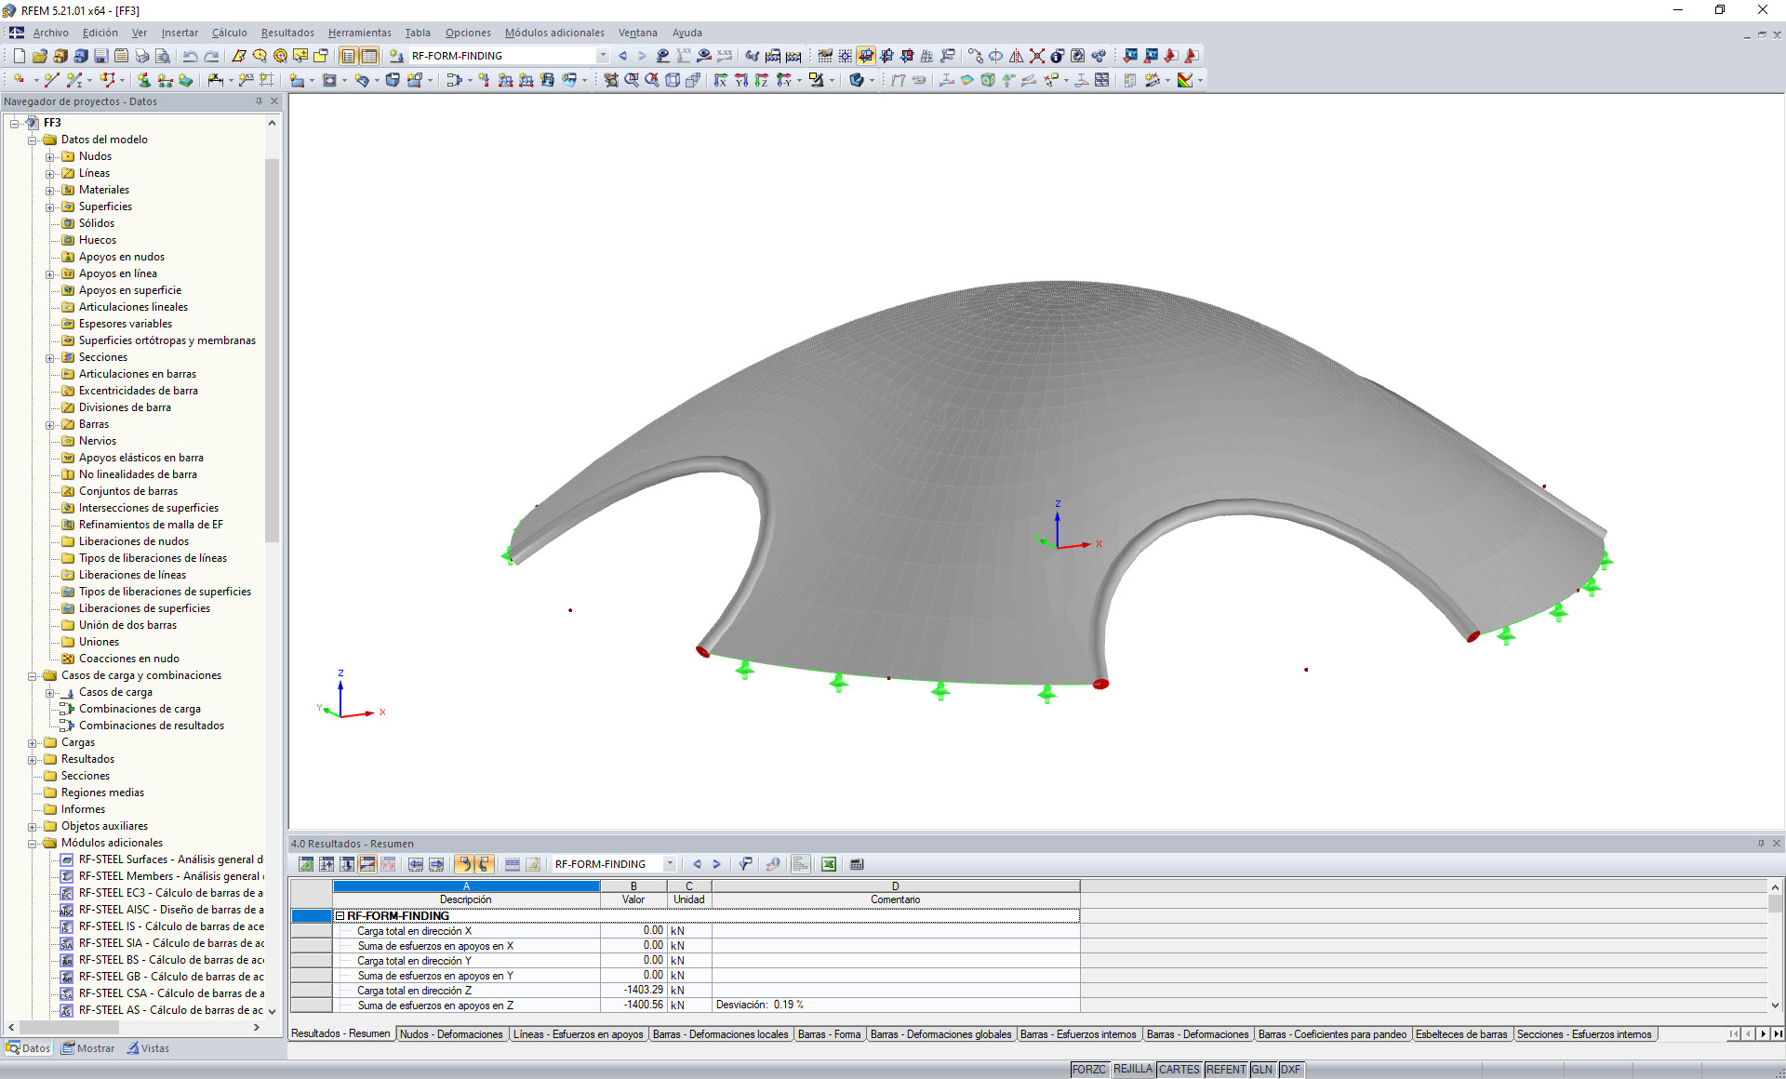Expand the Nudos tree node
The width and height of the screenshot is (1786, 1079).
pos(50,156)
